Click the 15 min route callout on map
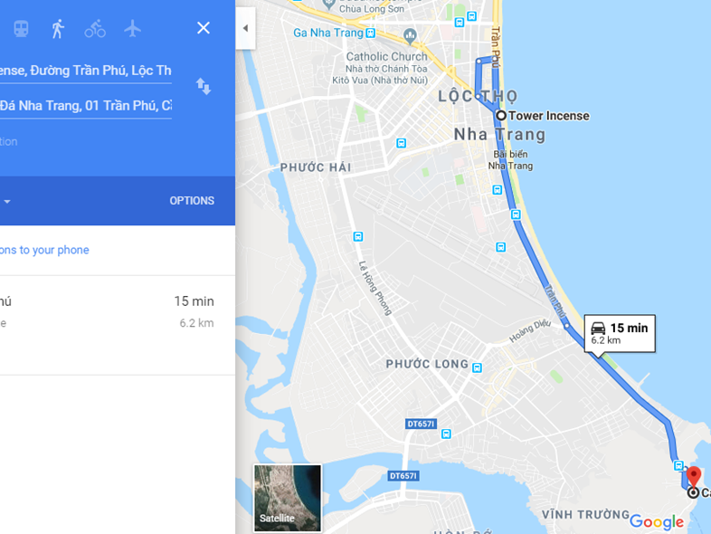Screen dimensions: 711x534 620,333
